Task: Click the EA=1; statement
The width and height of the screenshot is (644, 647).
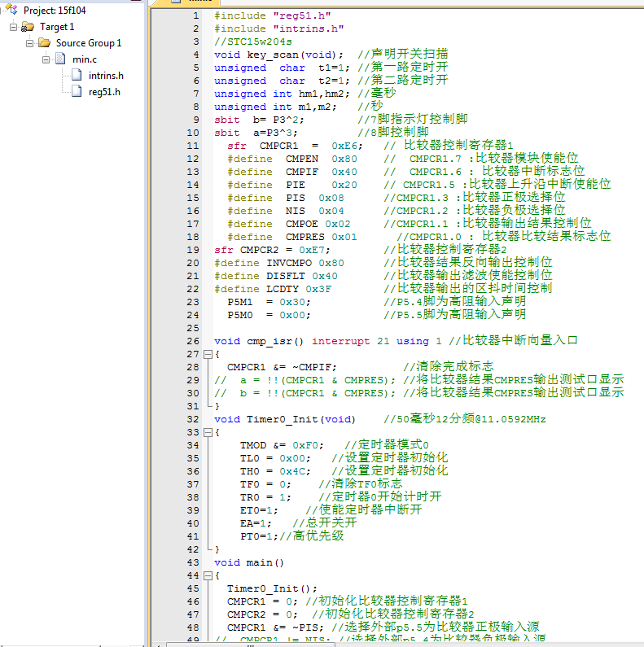Action: tap(256, 523)
